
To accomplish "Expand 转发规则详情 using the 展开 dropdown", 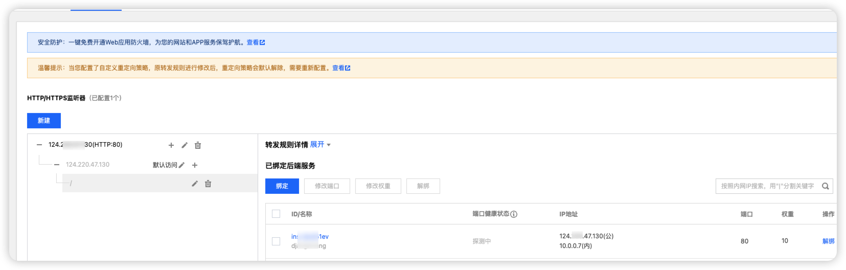I will [320, 145].
